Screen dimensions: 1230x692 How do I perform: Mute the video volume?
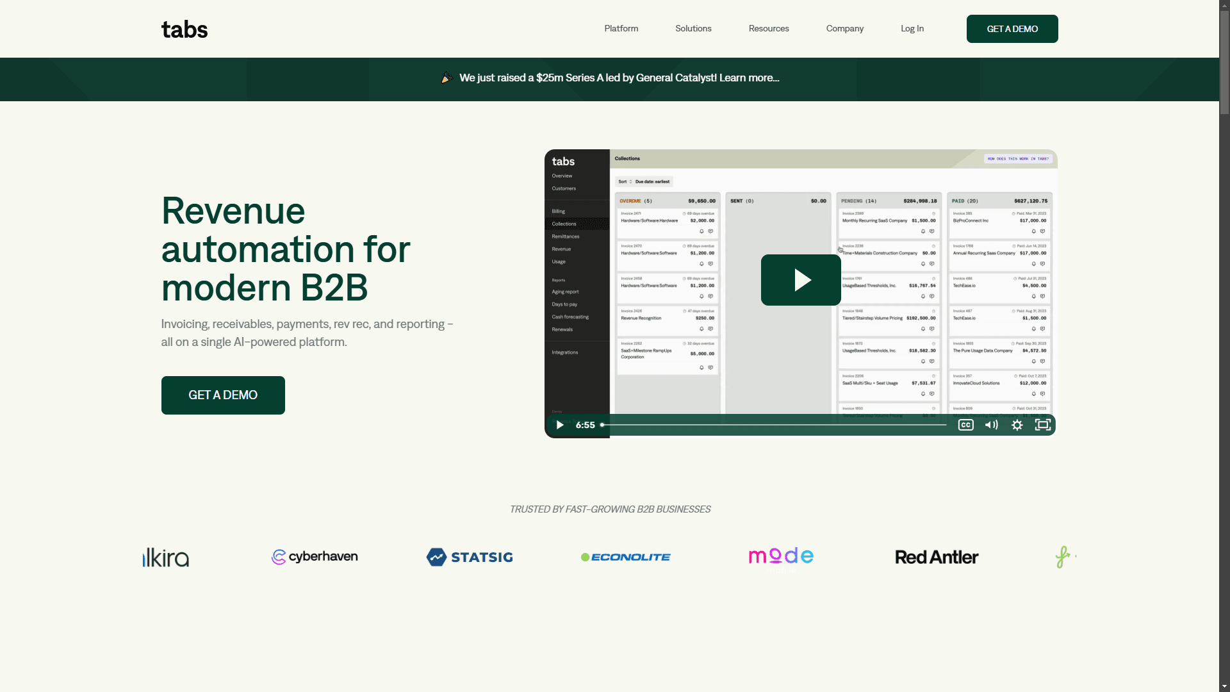(x=991, y=425)
